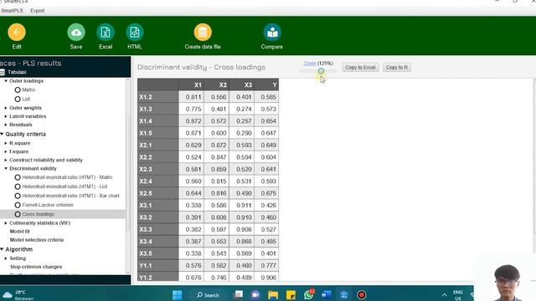
Task: Select the Y1.1 row header
Action: coord(158,266)
